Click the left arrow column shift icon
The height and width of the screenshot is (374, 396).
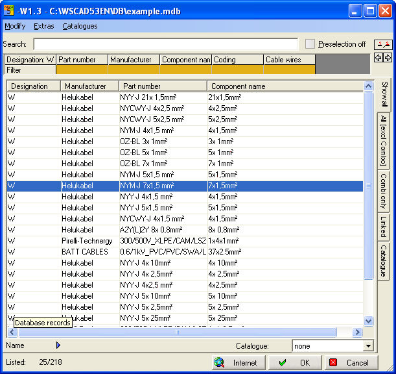pyautogui.click(x=379, y=58)
